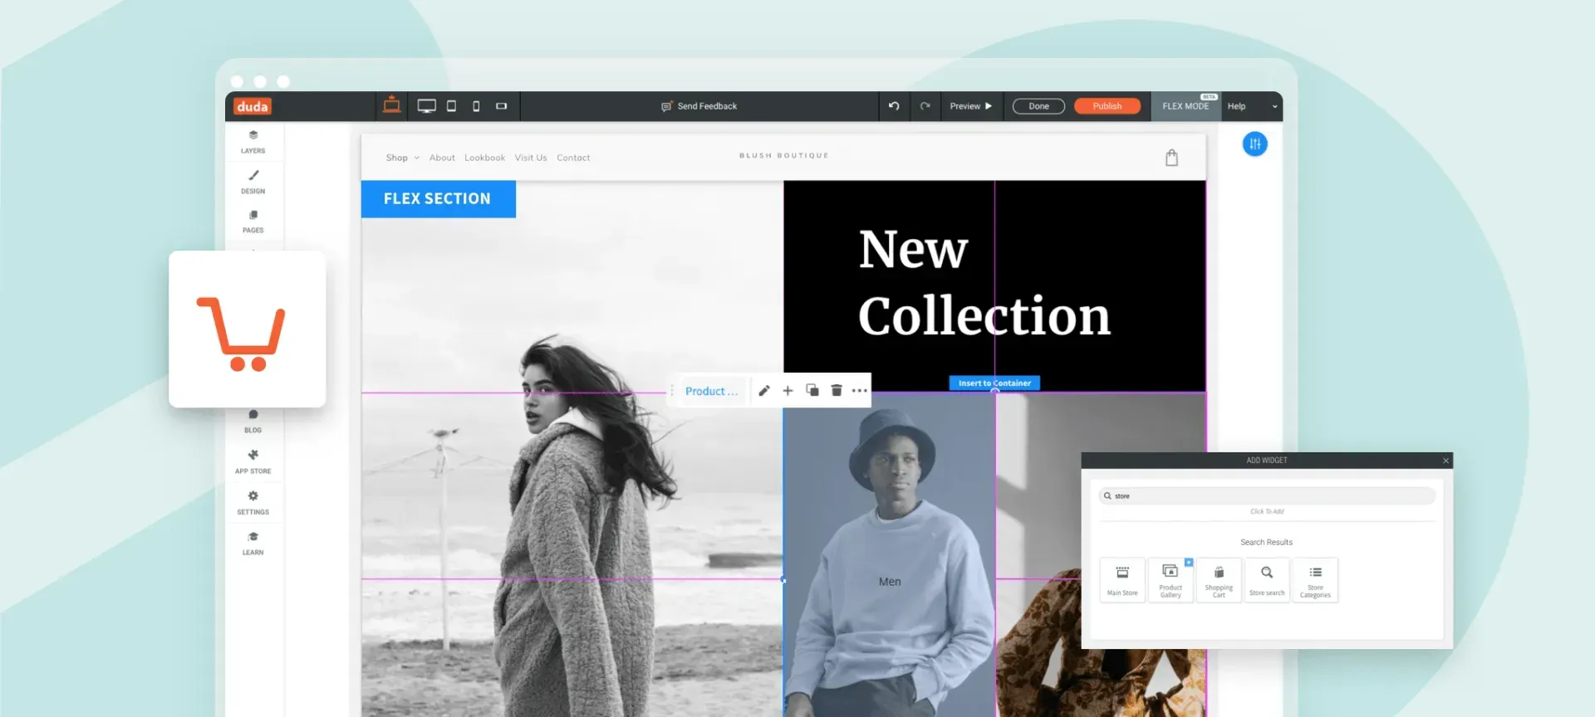1595x717 pixels.
Task: Click the blue sliders settings button
Action: point(1254,144)
